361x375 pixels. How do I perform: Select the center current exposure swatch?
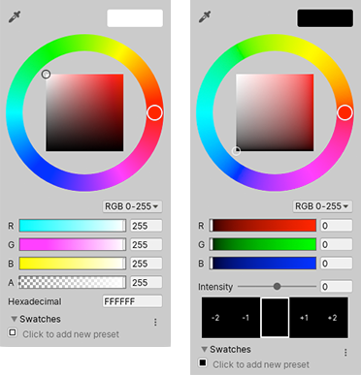pos(275,318)
